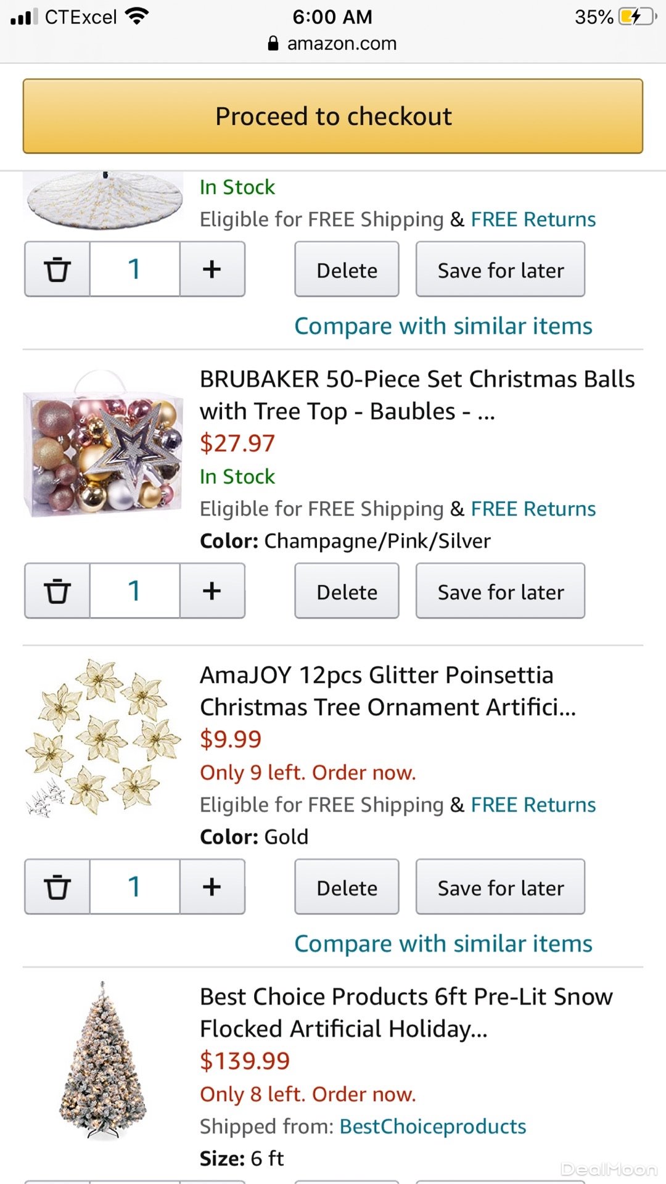Viewport: 666px width, 1184px height.
Task: Tap the flocked Christmas tree thumbnail
Action: [x=103, y=1061]
